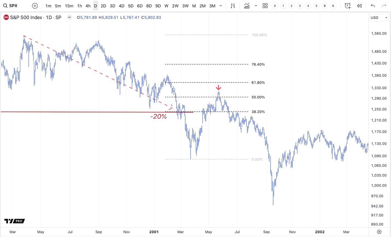This screenshot has width=391, height=237.
Task: Select the 3D timeframe
Action: click(112, 6)
